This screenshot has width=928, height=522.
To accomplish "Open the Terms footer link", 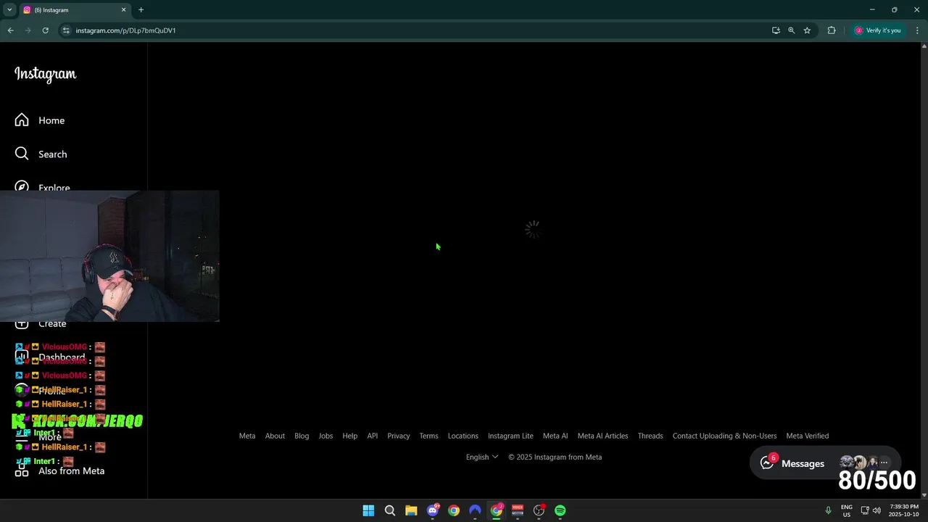I will coord(428,436).
